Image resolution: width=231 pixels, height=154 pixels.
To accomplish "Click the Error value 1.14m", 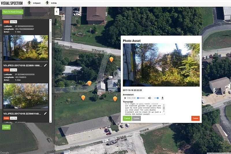I will click(18, 32).
